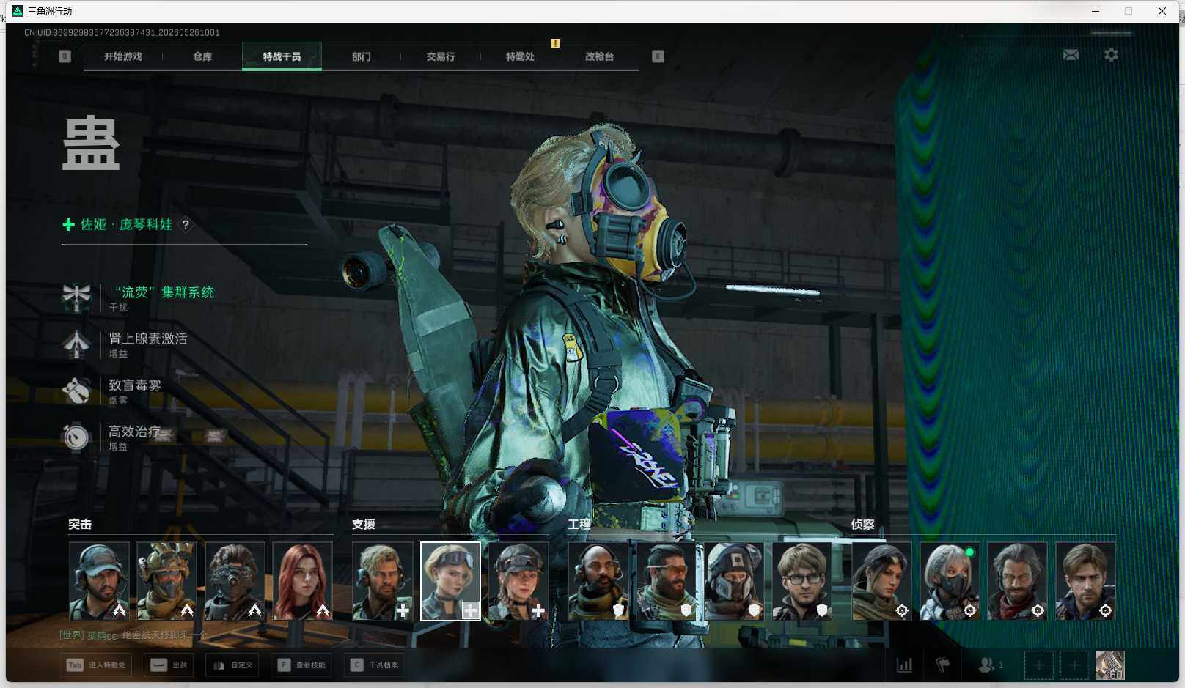
Task: Select 支援 operator with cap and braid
Action: (x=518, y=581)
